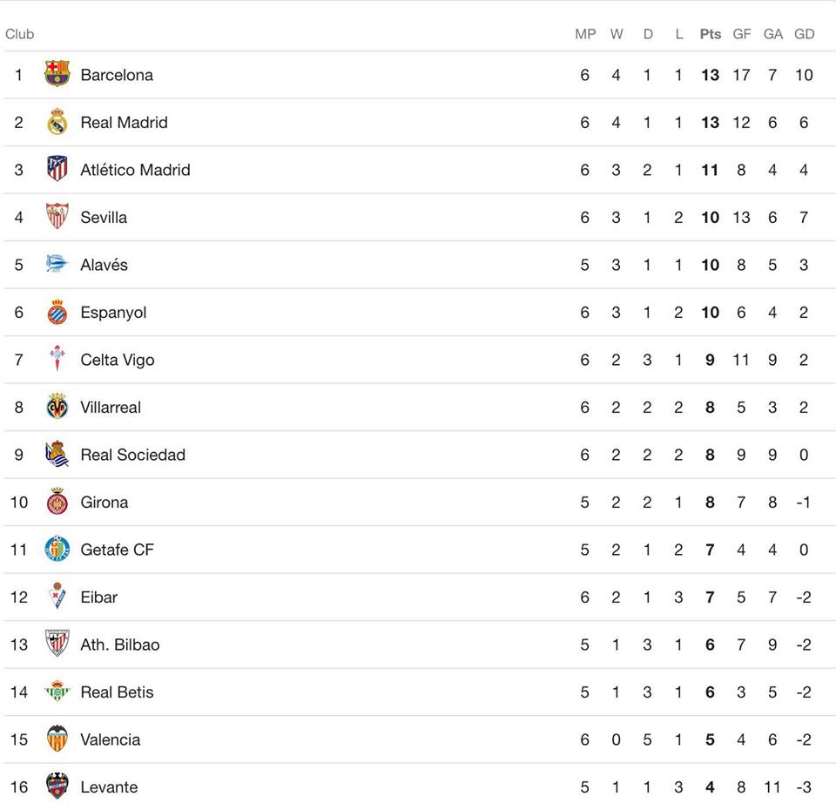
Task: Click the MP column header
Action: click(x=585, y=34)
